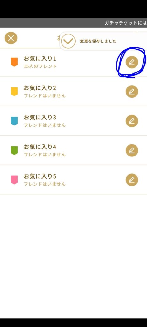
Task: Tap the checkmark icon in saved notification
Action: [x=68, y=41]
